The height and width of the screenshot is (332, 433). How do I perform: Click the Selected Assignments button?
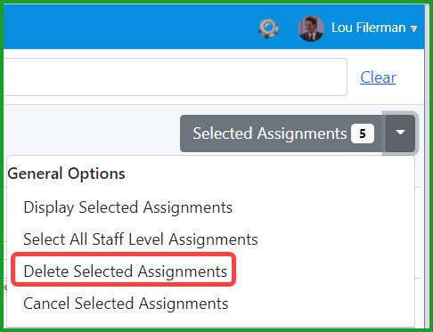pyautogui.click(x=282, y=134)
